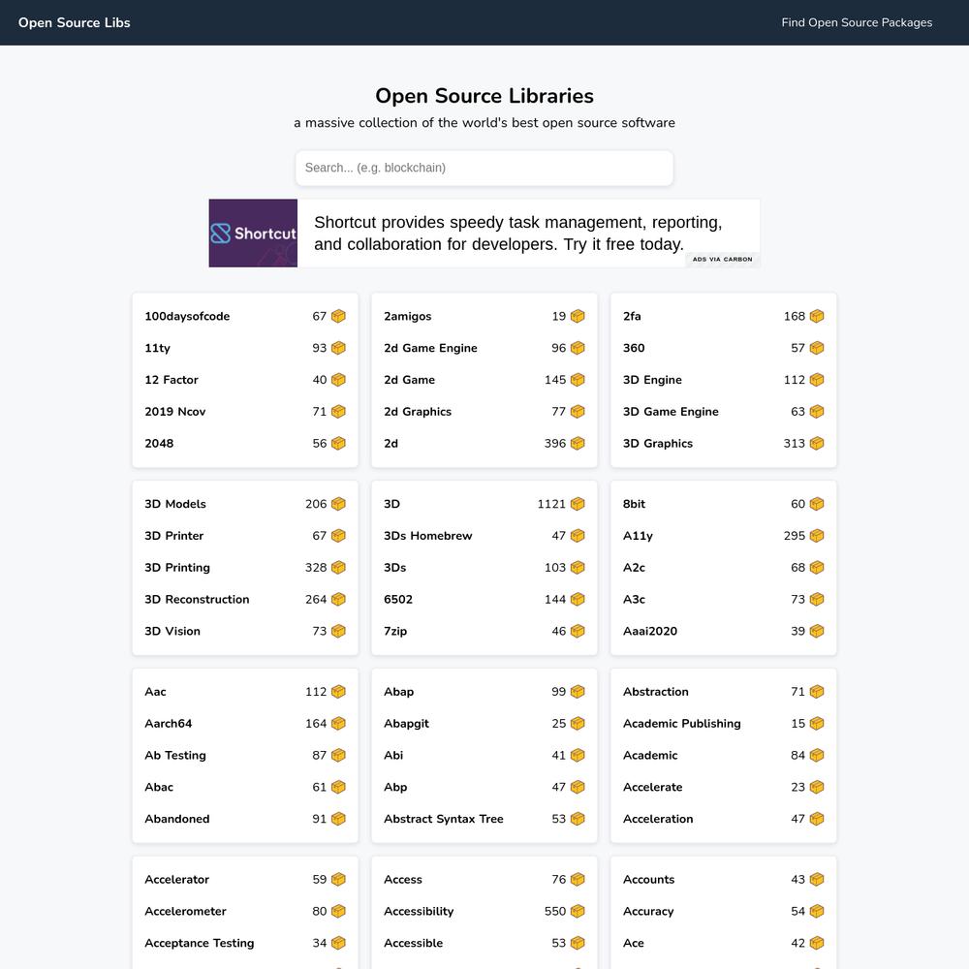Open the Shortcut ad logo image

tap(253, 233)
